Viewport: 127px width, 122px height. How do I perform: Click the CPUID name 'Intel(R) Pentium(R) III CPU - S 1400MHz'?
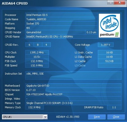[x=50, y=37]
